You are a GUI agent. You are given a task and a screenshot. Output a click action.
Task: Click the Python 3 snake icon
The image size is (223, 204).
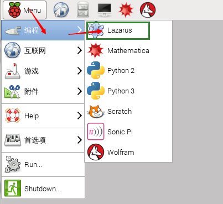tap(96, 91)
